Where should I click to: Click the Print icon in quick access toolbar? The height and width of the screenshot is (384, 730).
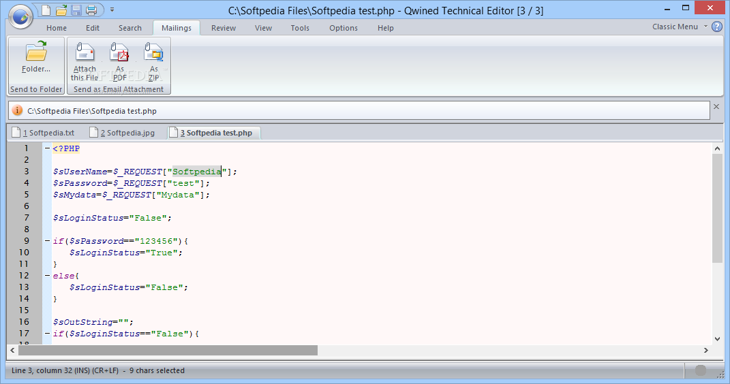tap(91, 10)
